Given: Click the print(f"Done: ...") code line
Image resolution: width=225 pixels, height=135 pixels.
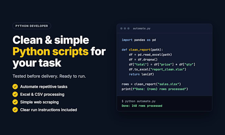Looking at the screenshot, I should click(x=155, y=89).
